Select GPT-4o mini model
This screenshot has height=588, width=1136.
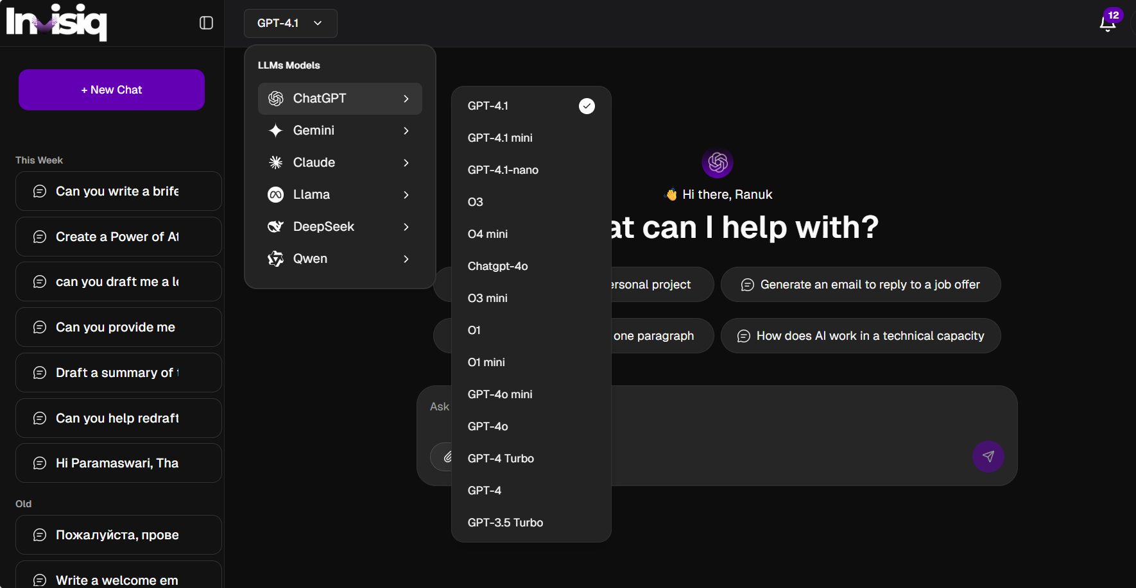531,394
